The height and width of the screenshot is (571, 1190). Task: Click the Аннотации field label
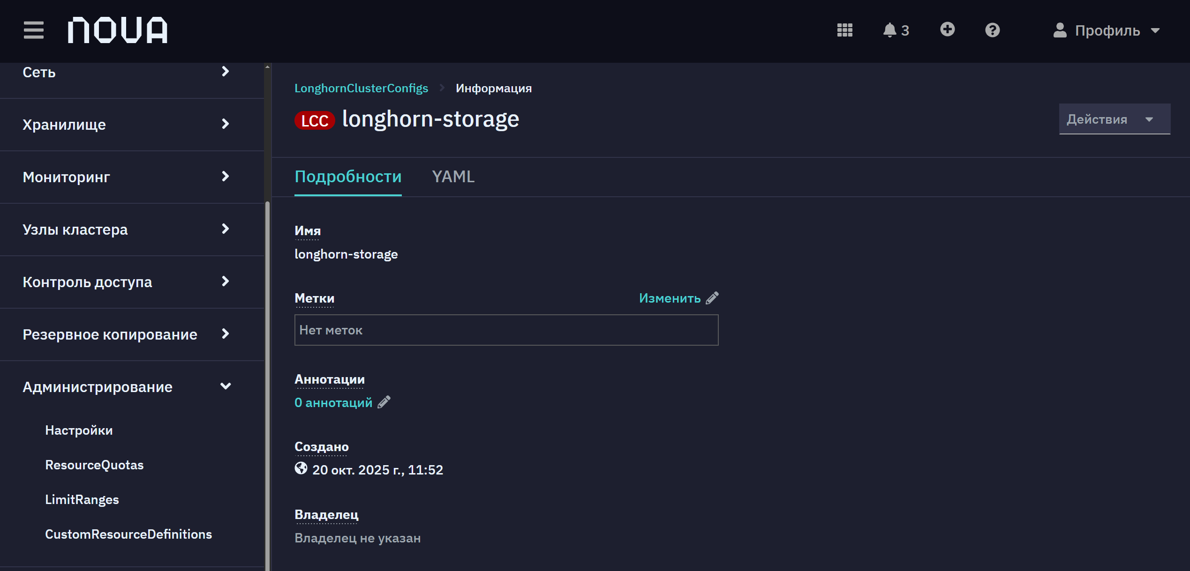[330, 379]
